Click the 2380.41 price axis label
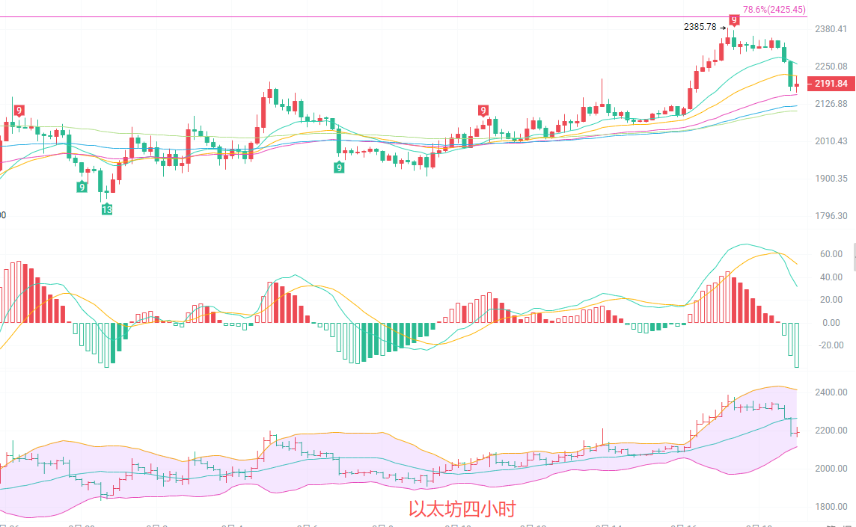The width and height of the screenshot is (856, 527). pyautogui.click(x=831, y=29)
